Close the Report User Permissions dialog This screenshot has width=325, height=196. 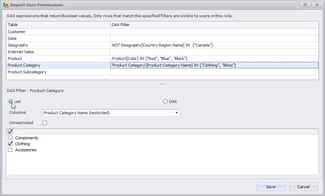pos(317,4)
